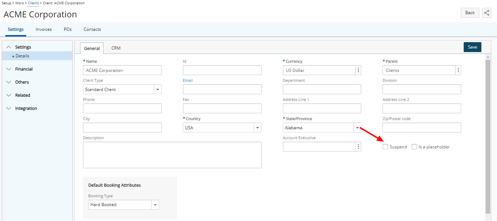The width and height of the screenshot is (497, 221).
Task: Open the State/Province dropdown
Action: pyautogui.click(x=357, y=127)
